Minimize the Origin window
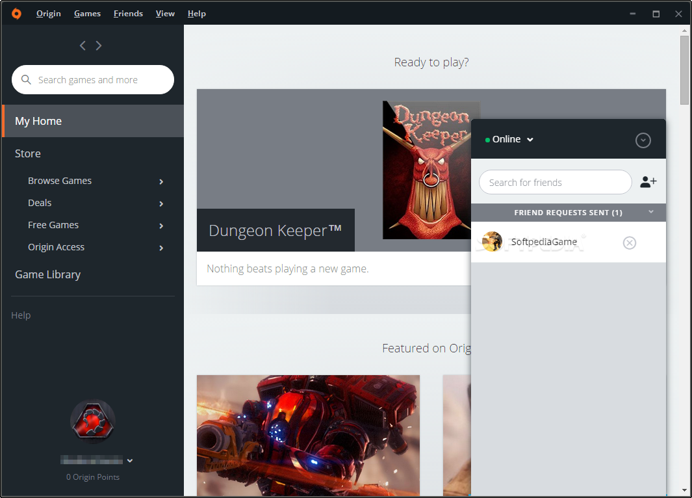Image resolution: width=692 pixels, height=498 pixels. (633, 14)
